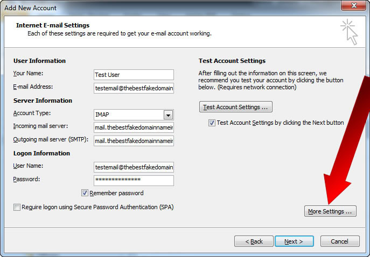Click the Password field
This screenshot has width=370, height=257.
pyautogui.click(x=134, y=181)
